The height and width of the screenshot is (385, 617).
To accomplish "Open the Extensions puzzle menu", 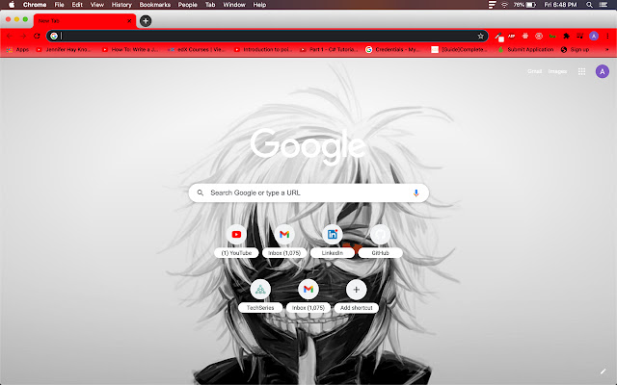I will point(566,37).
